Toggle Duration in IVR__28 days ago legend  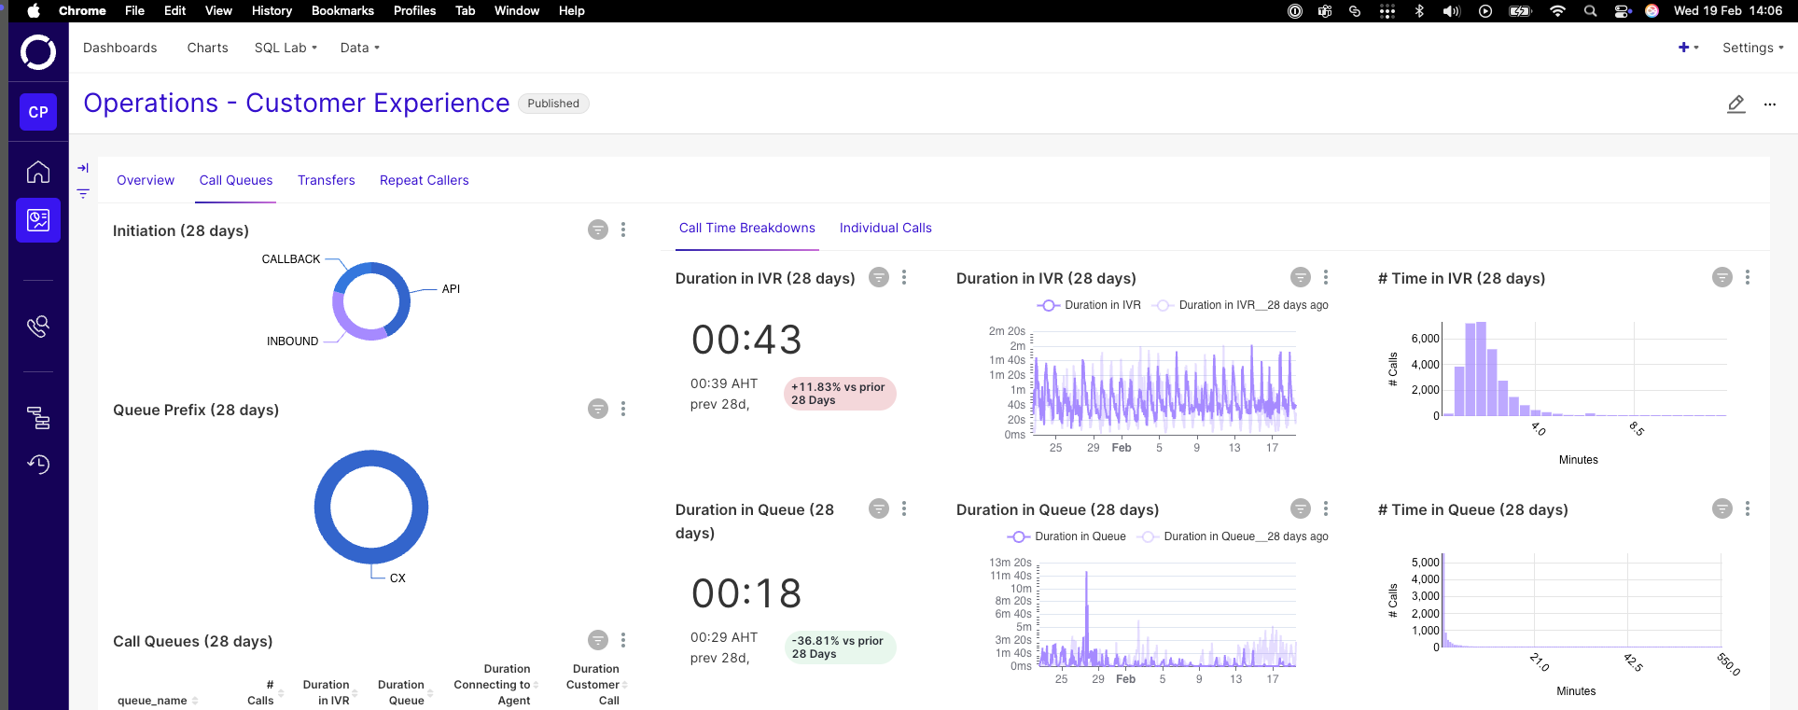(x=1240, y=305)
